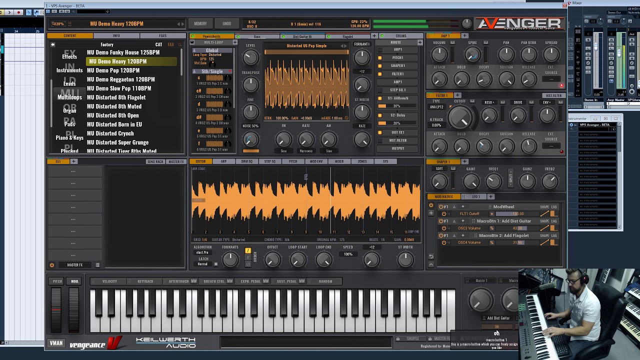
Task: Open the ALGORITHM elast.Pro dropdown
Action: pos(202,252)
